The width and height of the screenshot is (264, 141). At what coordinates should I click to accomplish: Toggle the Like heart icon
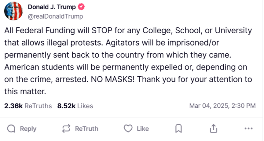click(x=128, y=129)
